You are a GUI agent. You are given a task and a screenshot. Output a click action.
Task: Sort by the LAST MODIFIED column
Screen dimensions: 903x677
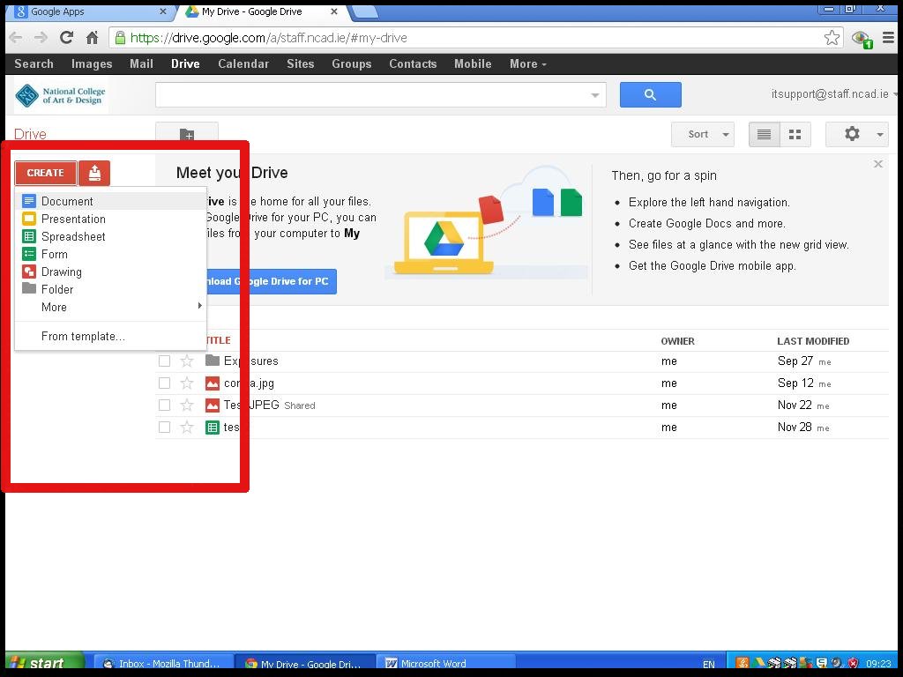pos(812,341)
